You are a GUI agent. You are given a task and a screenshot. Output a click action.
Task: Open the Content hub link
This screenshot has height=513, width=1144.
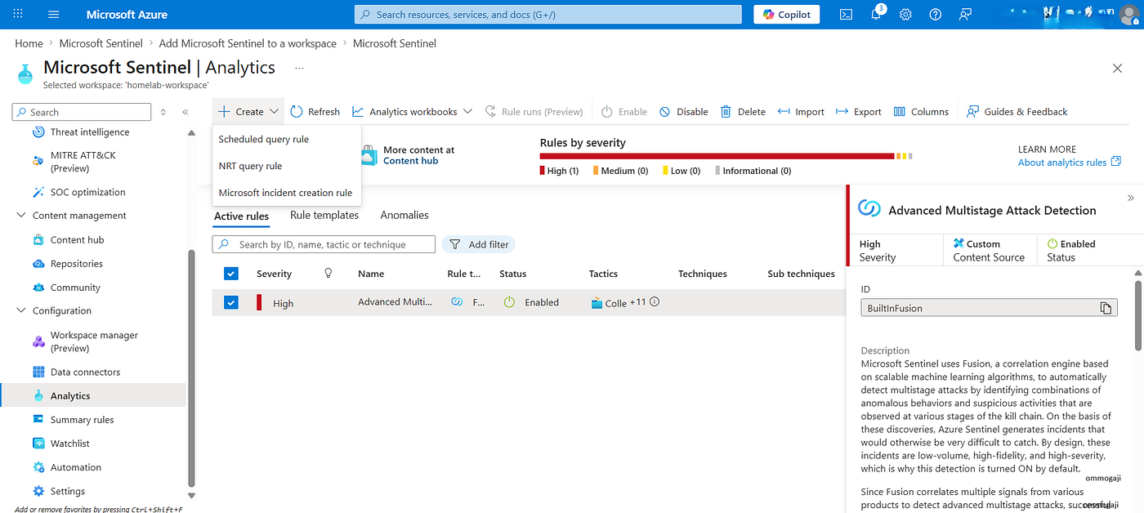tap(410, 161)
